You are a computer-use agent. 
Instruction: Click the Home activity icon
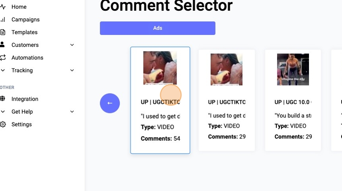click(3, 7)
